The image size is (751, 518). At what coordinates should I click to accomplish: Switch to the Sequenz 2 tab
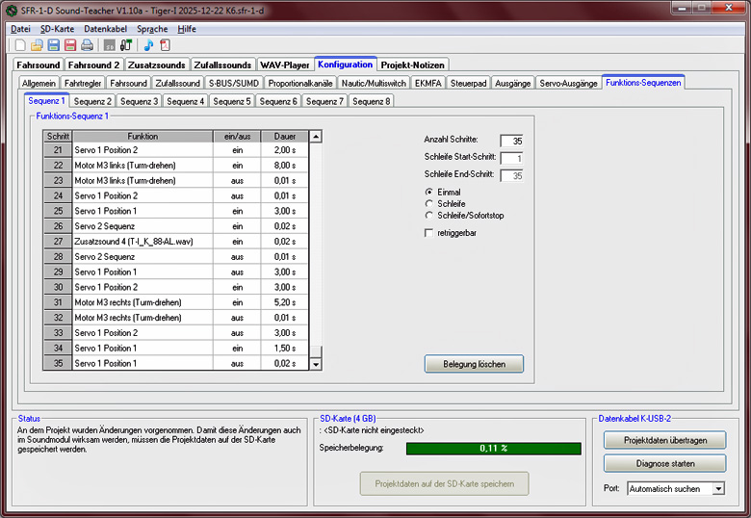coord(92,101)
